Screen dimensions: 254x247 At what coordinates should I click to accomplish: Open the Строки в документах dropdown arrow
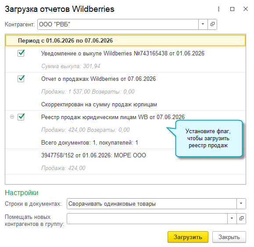pos(241,203)
